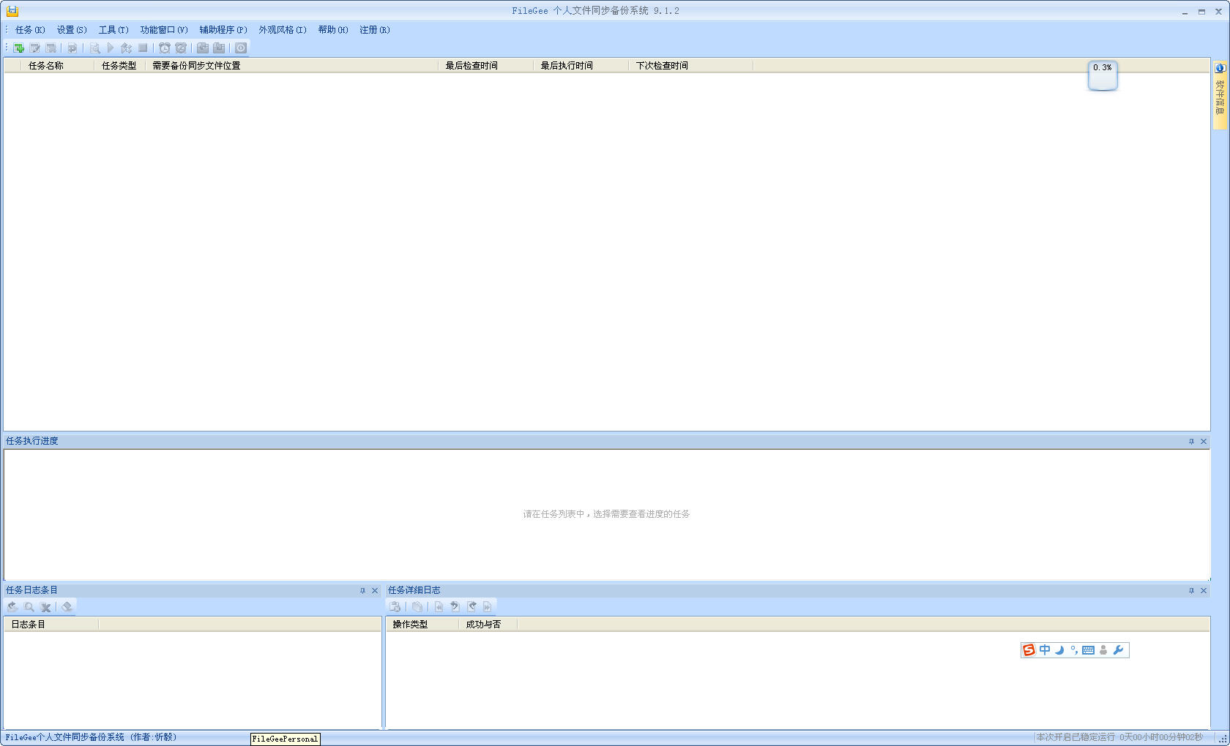The width and height of the screenshot is (1230, 746).
Task: Click the Sogou S logo on IME bar
Action: [x=1029, y=650]
